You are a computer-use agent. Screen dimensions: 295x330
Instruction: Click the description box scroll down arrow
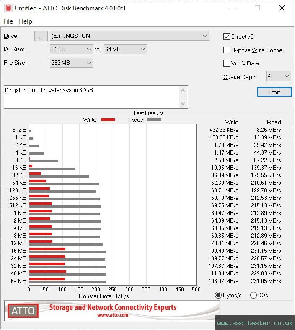[x=183, y=103]
